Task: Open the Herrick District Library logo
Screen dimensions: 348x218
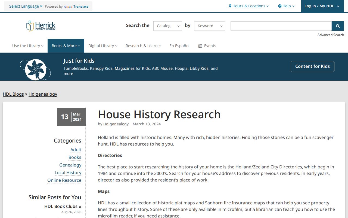Action: point(41,26)
